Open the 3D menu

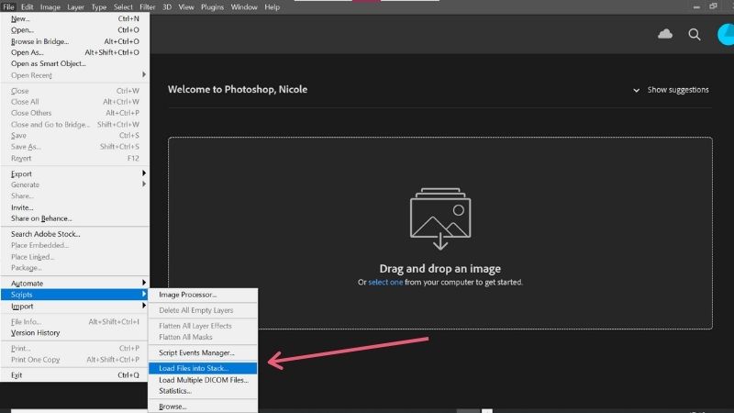click(167, 7)
